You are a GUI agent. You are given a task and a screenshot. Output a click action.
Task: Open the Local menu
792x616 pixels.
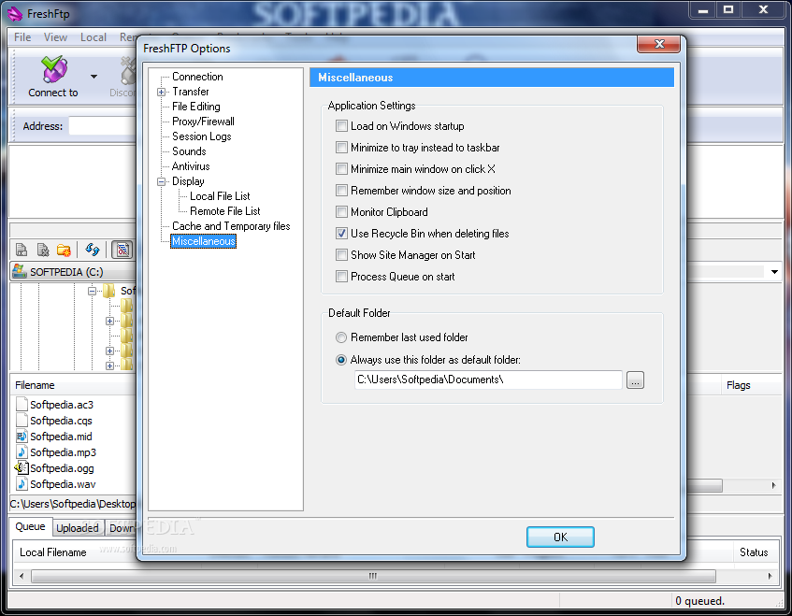coord(94,36)
